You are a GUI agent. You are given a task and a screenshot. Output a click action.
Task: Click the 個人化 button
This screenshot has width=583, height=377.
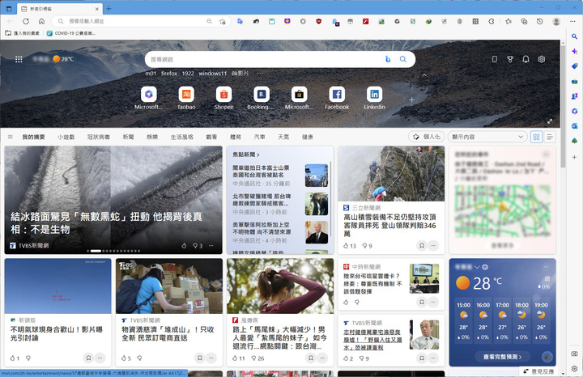pyautogui.click(x=427, y=137)
